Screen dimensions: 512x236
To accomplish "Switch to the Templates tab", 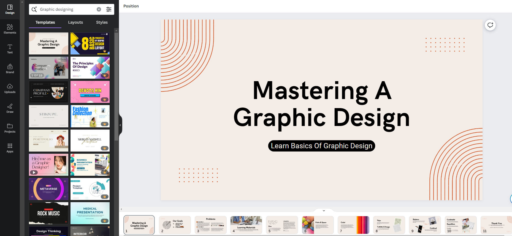I will (x=45, y=22).
